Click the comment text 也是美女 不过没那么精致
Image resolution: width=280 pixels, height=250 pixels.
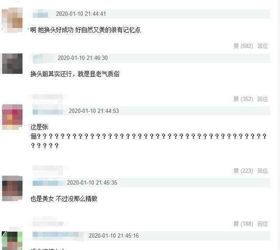pyautogui.click(x=64, y=198)
